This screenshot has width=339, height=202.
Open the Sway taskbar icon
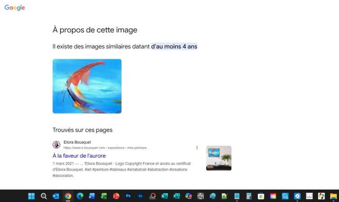point(165,196)
